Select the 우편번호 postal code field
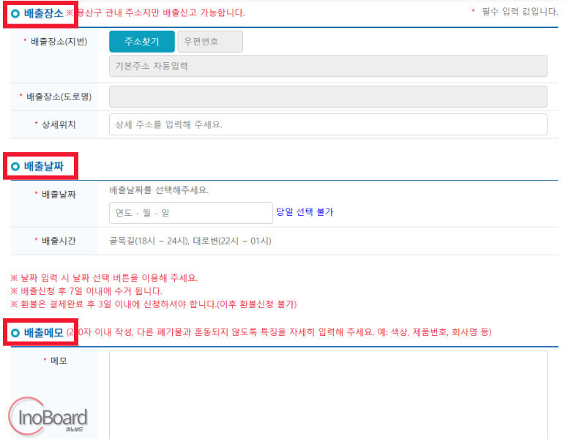 pyautogui.click(x=210, y=42)
